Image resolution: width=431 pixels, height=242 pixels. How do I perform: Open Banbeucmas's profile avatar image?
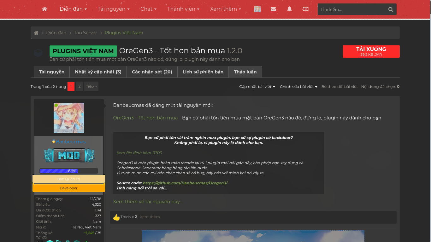pos(69,118)
